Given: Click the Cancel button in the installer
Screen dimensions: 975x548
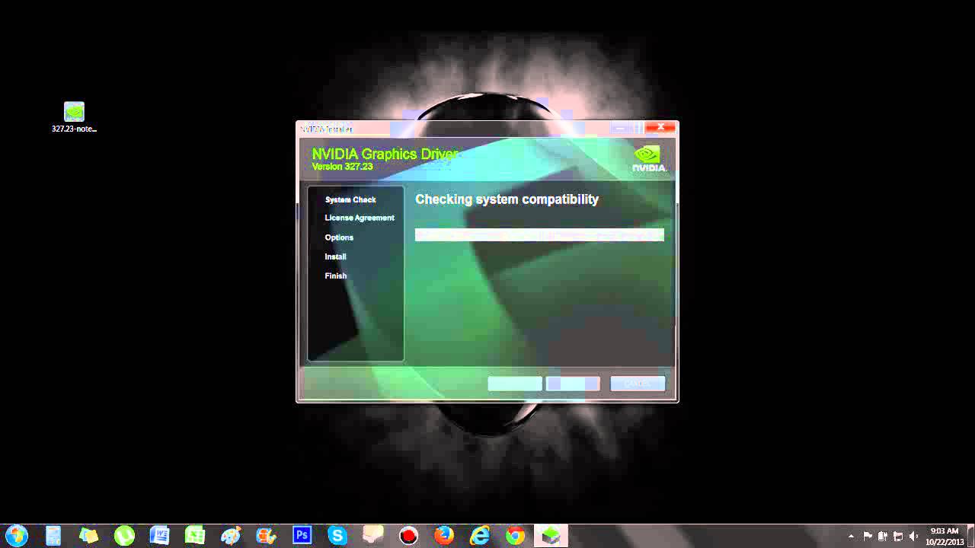Looking at the screenshot, I should click(x=638, y=384).
